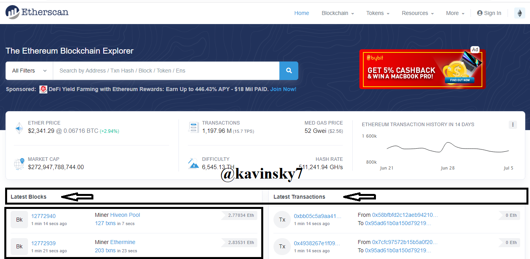Click Sign In
The height and width of the screenshot is (259, 530).
click(x=489, y=13)
